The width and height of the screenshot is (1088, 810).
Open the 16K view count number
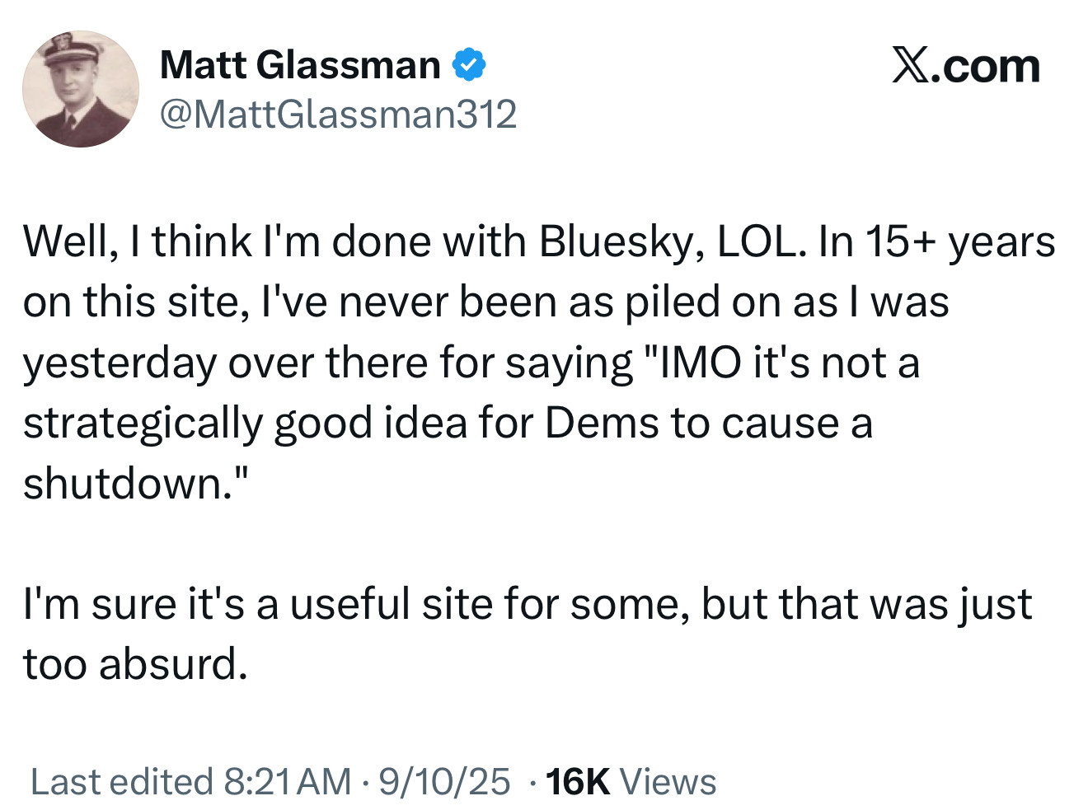click(578, 781)
